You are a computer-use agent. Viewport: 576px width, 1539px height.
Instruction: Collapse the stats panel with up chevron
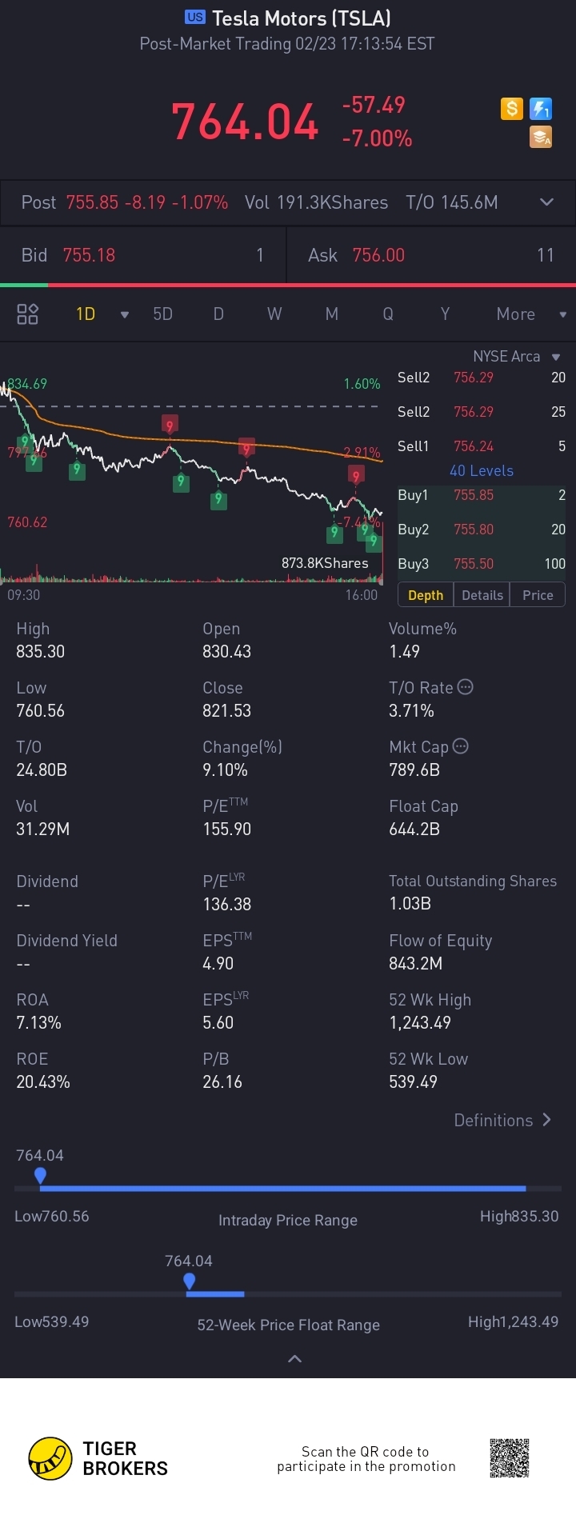coord(294,1358)
